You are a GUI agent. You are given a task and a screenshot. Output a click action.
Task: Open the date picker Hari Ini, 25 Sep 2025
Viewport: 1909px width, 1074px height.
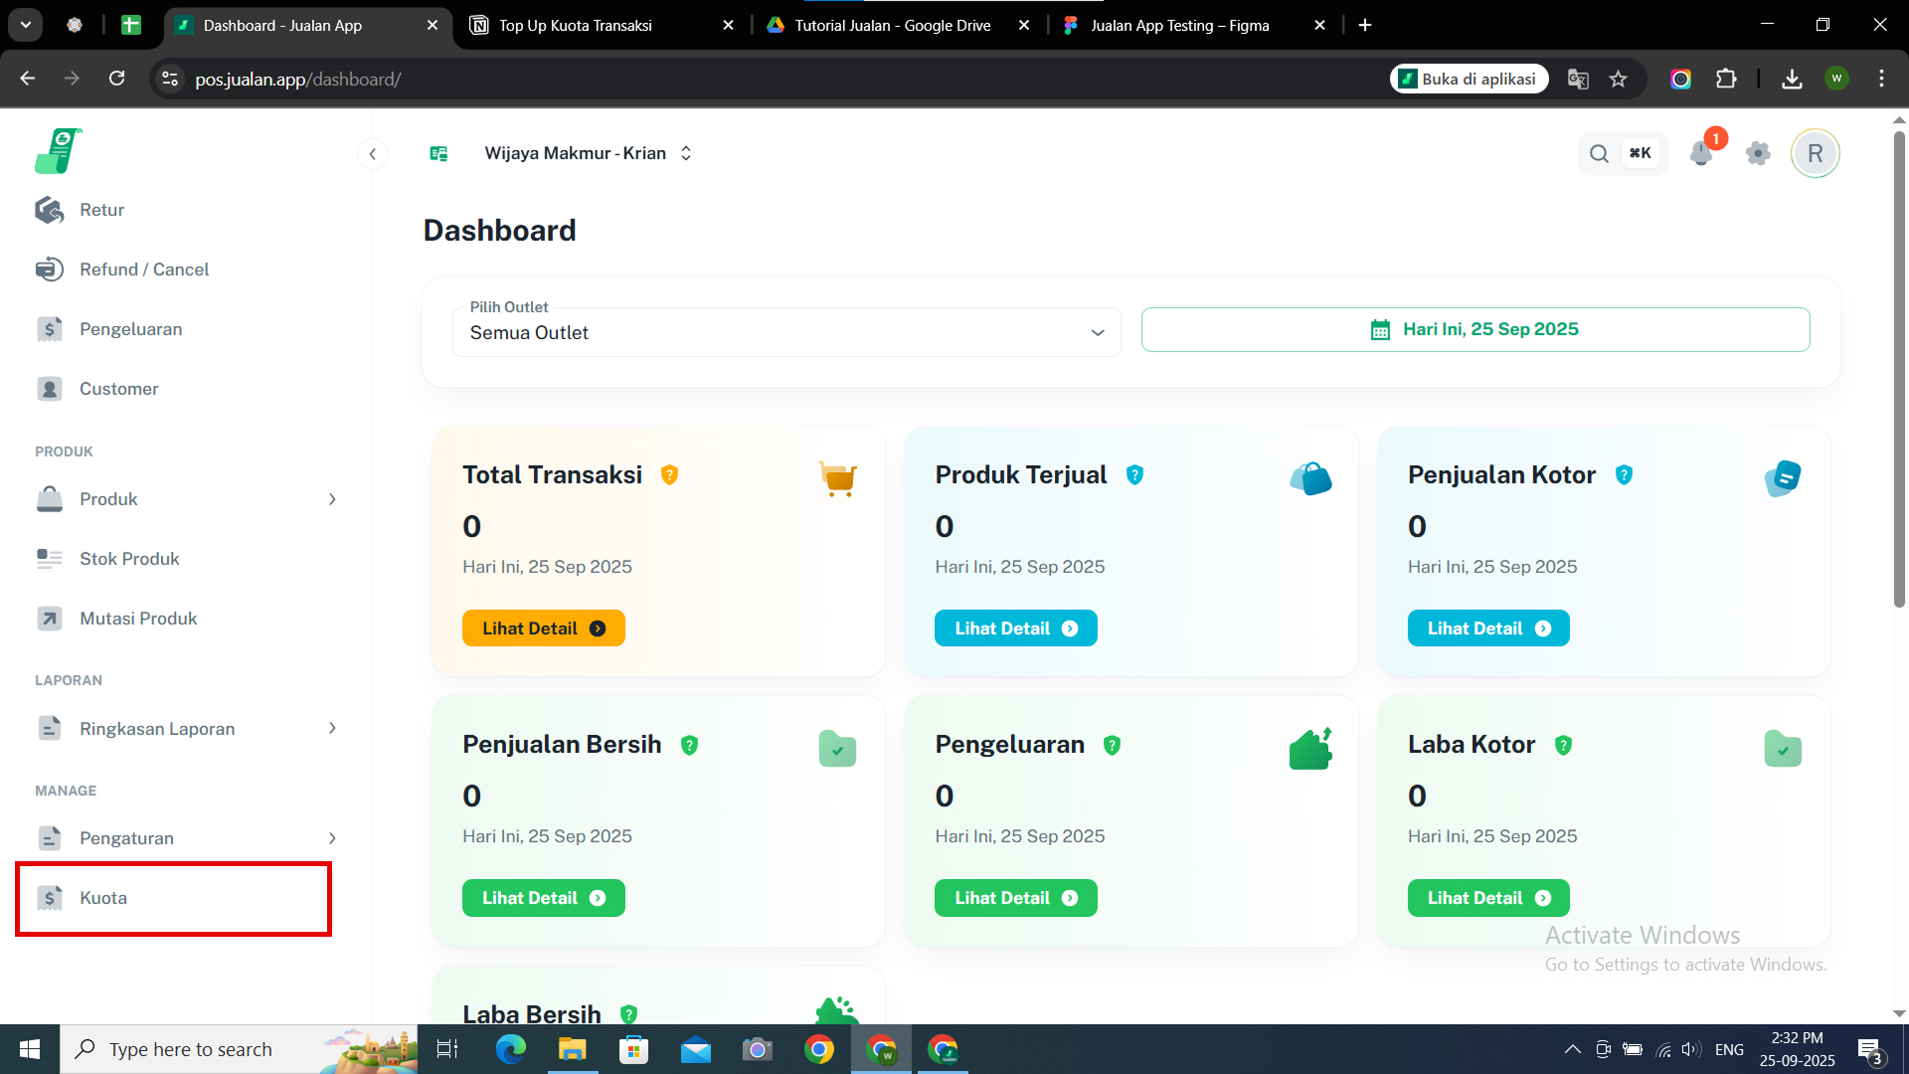[1475, 330]
